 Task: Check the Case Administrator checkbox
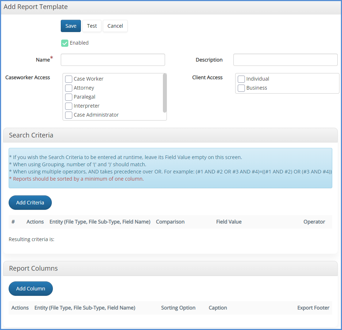[x=69, y=115]
